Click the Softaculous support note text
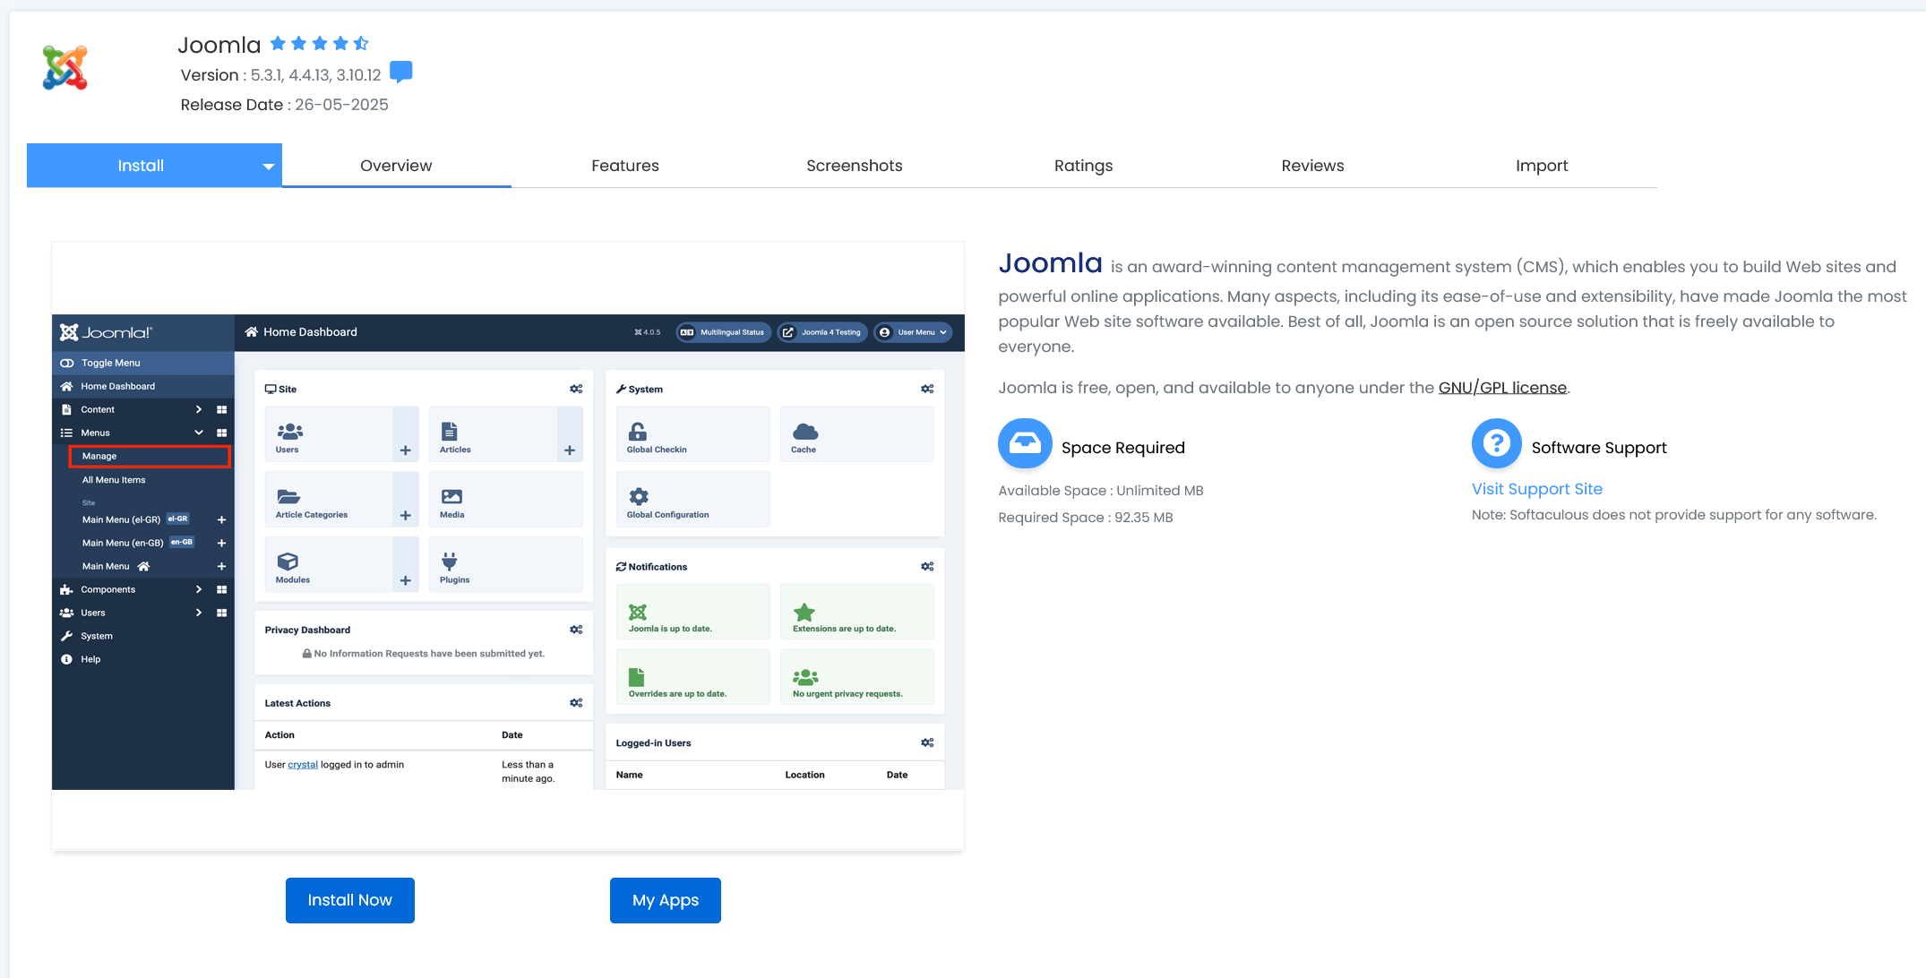The height and width of the screenshot is (978, 1926). pos(1674,515)
